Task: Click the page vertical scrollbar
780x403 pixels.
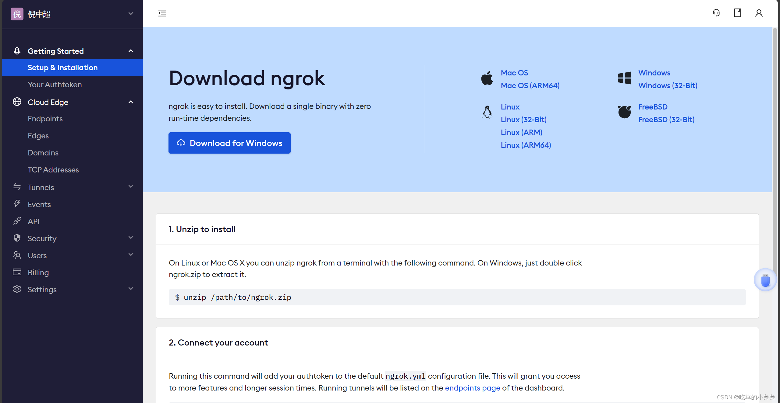Action: point(775,152)
